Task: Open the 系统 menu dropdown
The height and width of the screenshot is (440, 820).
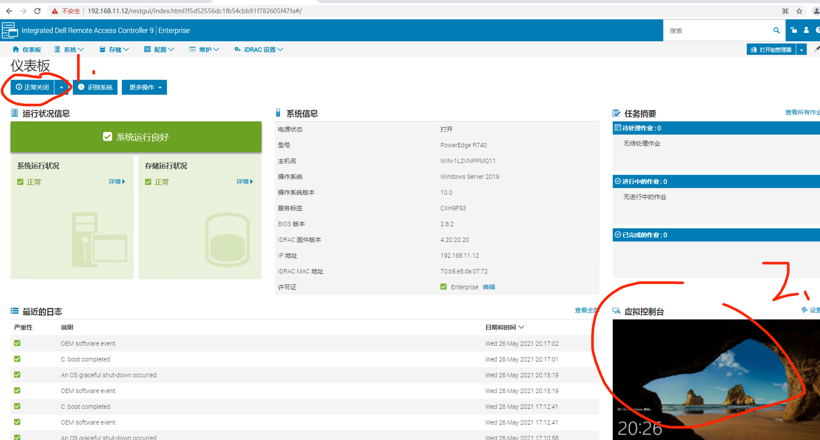Action: click(x=69, y=50)
